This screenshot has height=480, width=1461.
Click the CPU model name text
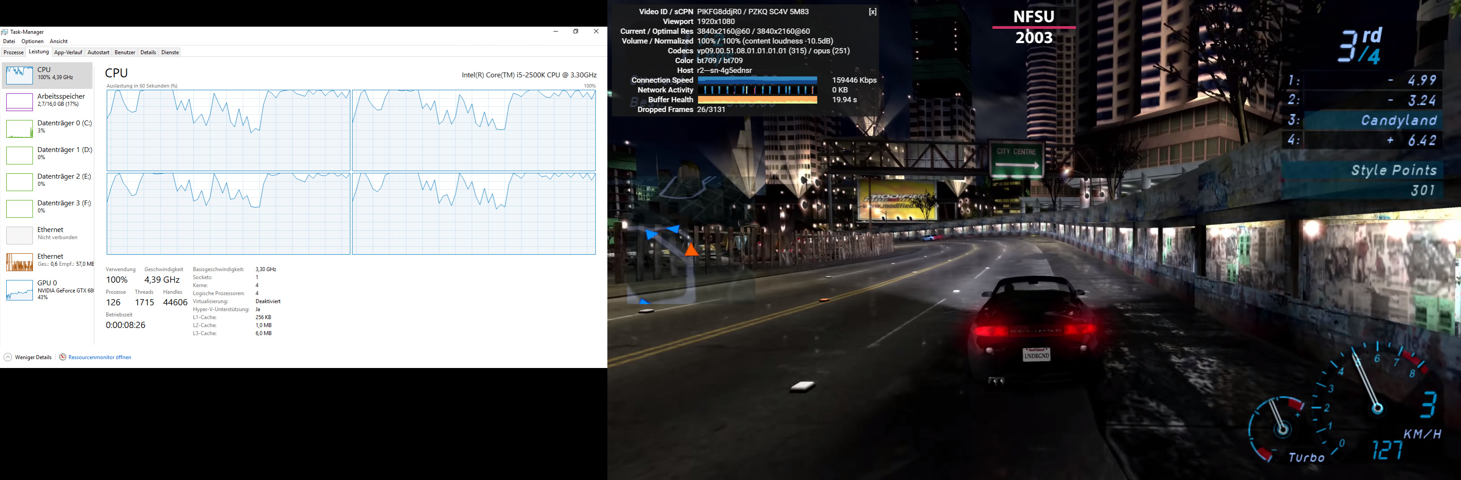pyautogui.click(x=529, y=75)
